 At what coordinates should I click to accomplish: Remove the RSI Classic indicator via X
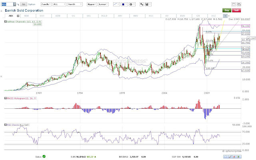5,125
